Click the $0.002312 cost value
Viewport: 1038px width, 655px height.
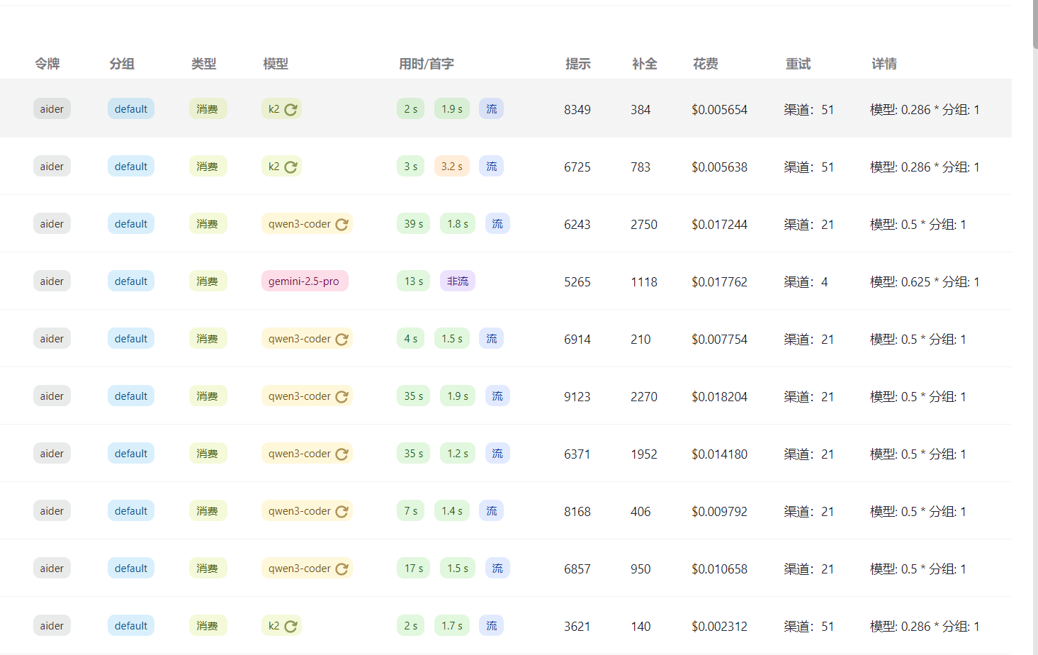719,627
